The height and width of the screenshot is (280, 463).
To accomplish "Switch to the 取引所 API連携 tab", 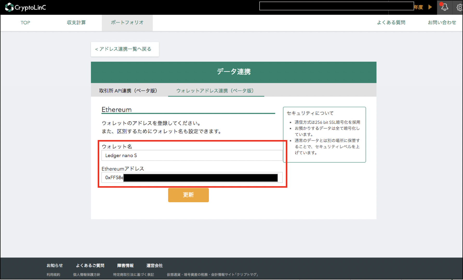I will [x=128, y=90].
